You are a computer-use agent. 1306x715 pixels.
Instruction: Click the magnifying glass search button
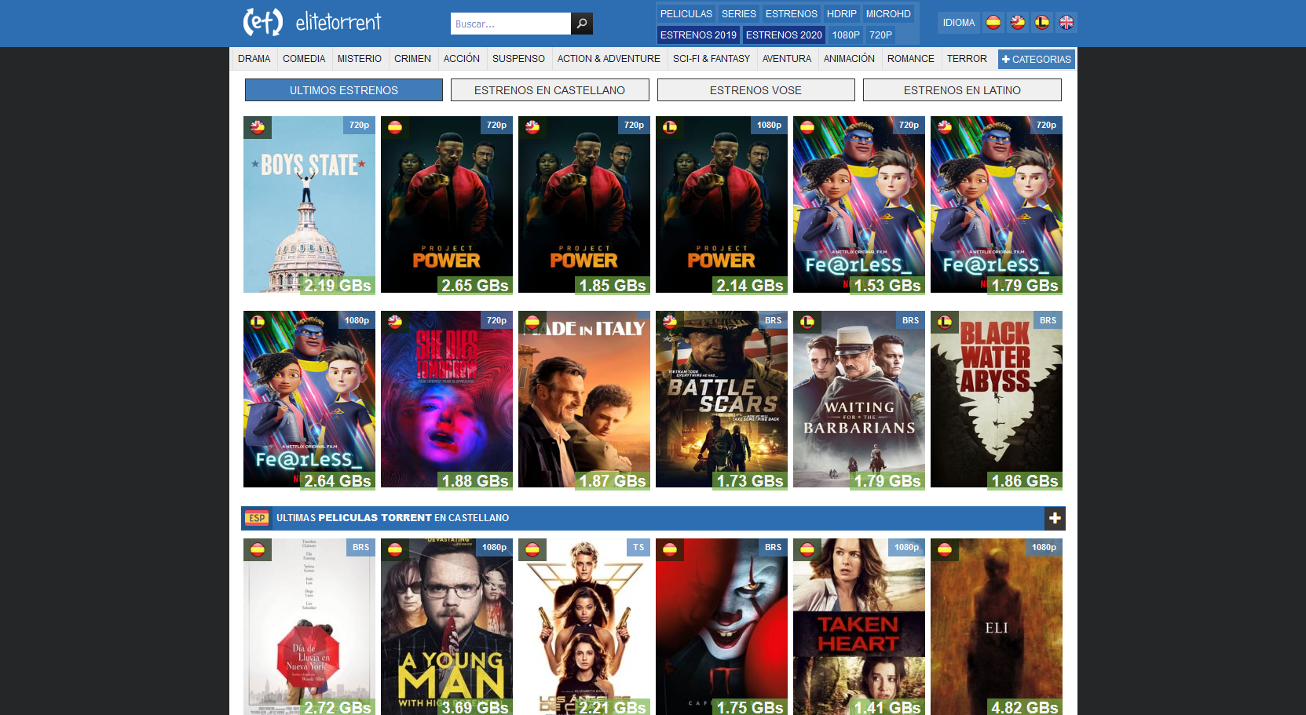coord(581,24)
